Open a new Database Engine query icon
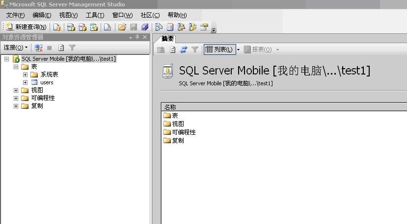Image resolution: width=407 pixels, height=224 pixels. (x=57, y=27)
